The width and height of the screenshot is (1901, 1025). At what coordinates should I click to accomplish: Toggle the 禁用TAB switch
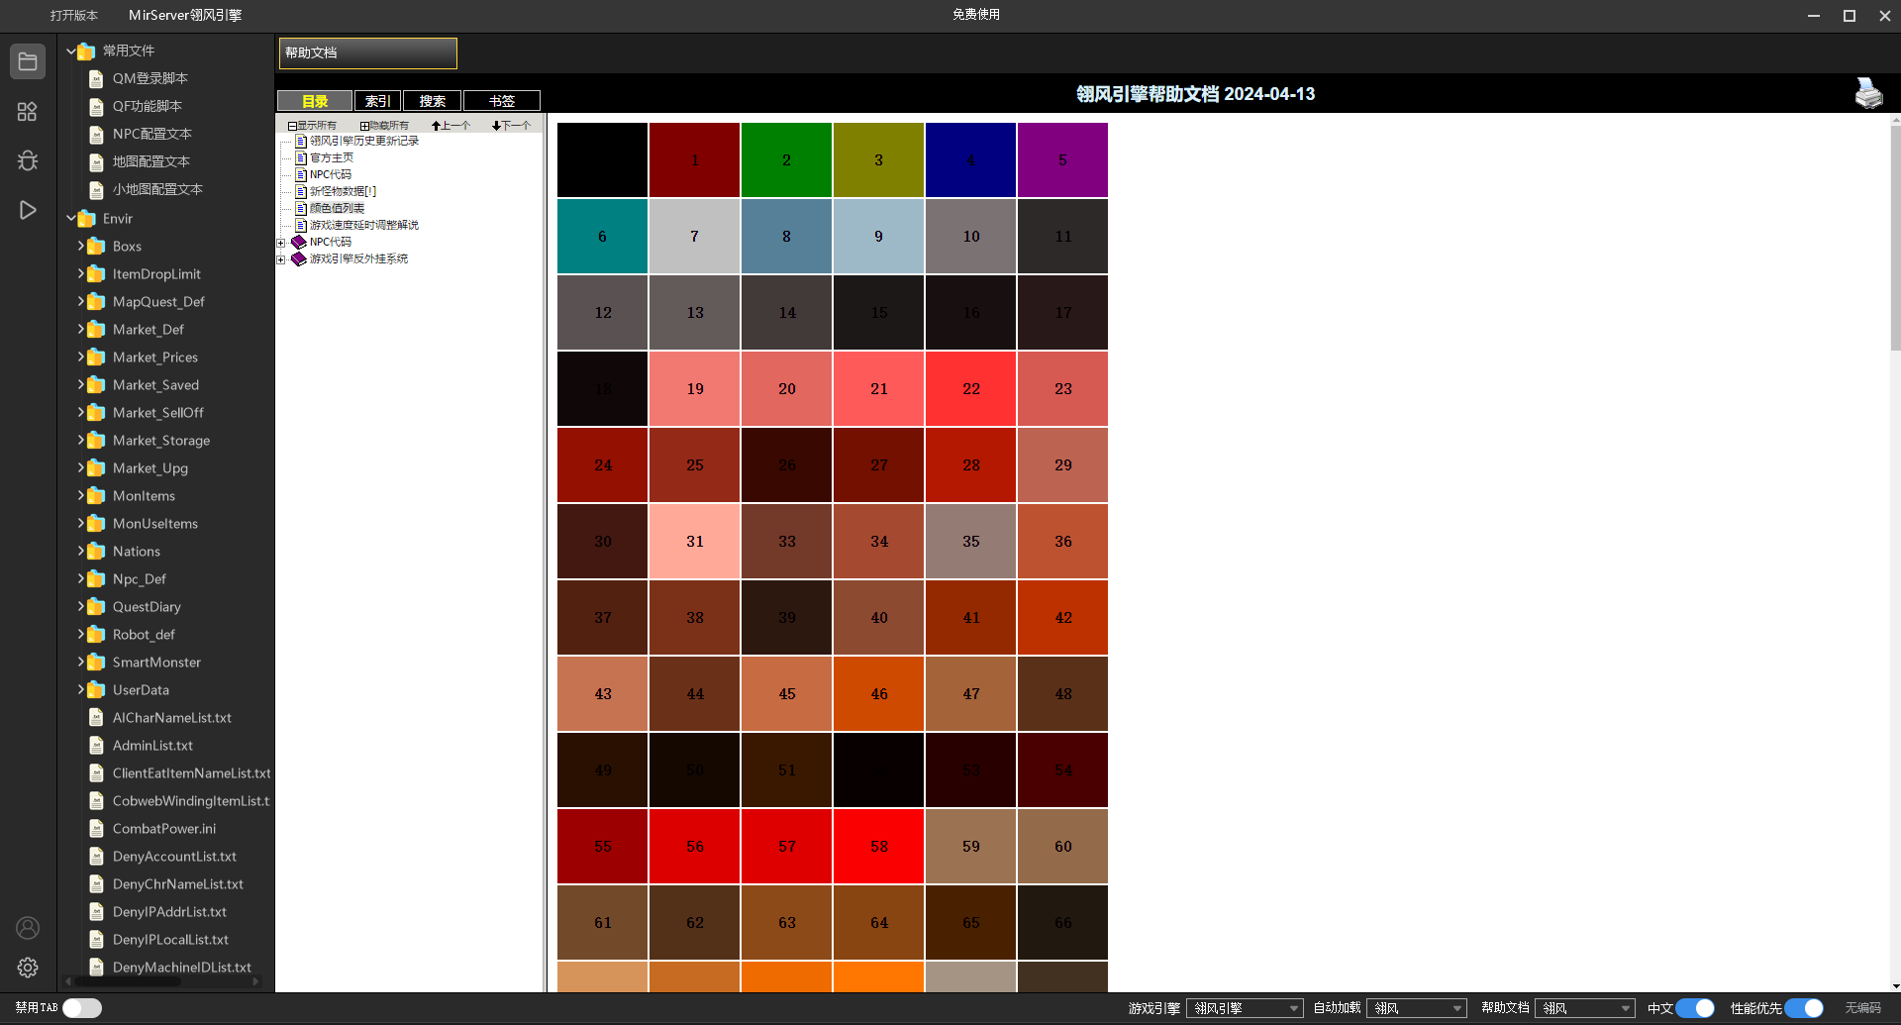pos(82,1007)
